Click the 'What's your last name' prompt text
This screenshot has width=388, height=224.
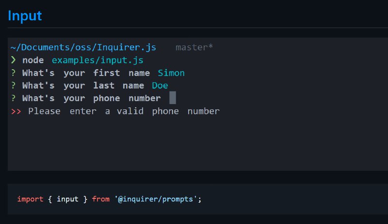tap(83, 86)
